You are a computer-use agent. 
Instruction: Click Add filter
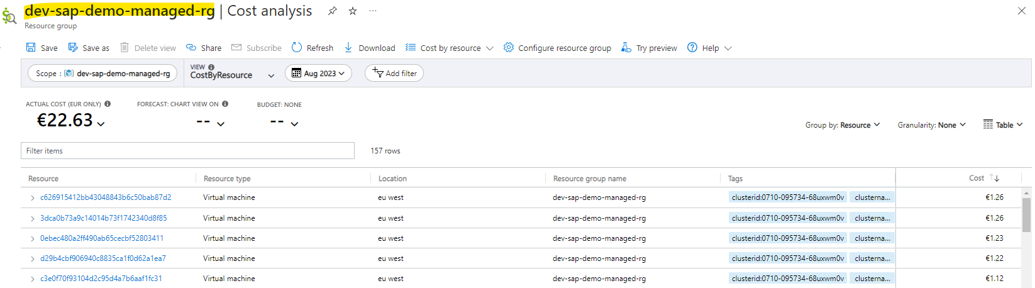click(394, 74)
